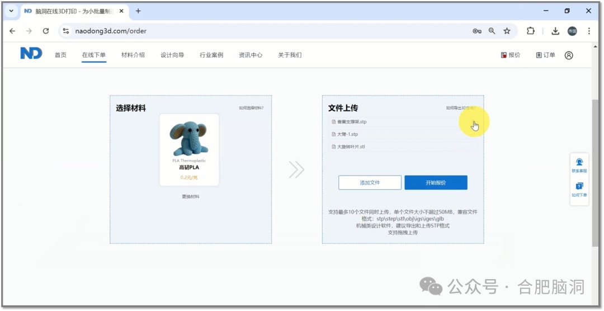
Task: Click the user account profile icon
Action: (x=569, y=55)
